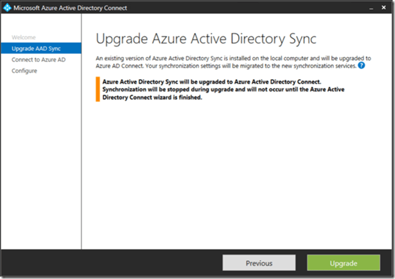Viewport: 395px width, 279px height.
Task: Click empty sidebar area below Configure
Action: (x=40, y=159)
